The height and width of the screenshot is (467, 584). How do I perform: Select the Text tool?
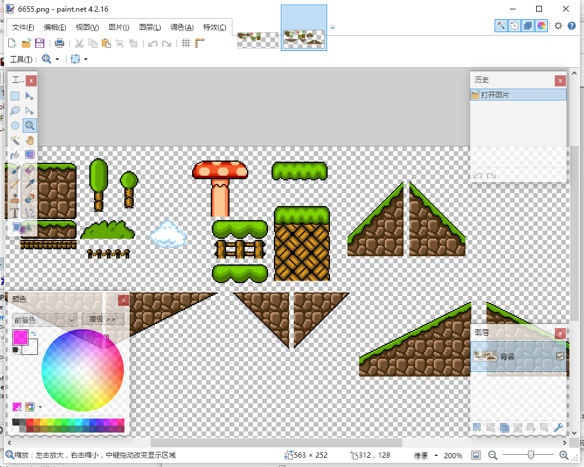(15, 213)
